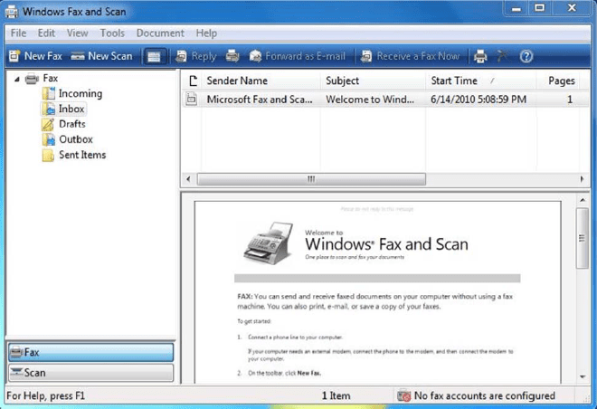Start a New Fax from the toolbar
The image size is (597, 409).
[x=35, y=56]
